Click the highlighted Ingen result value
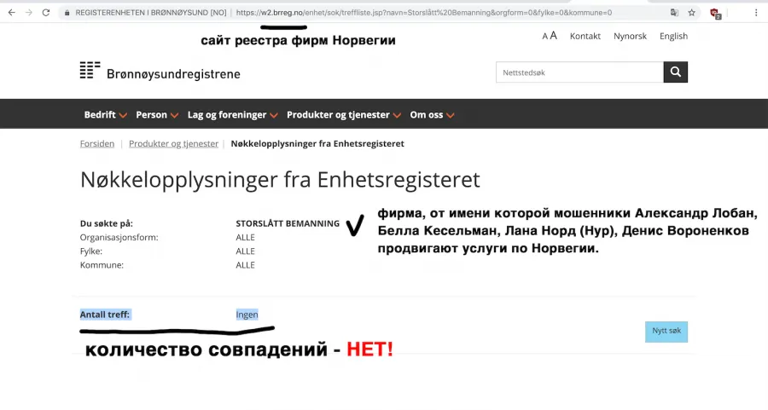The image size is (768, 410). tap(247, 315)
